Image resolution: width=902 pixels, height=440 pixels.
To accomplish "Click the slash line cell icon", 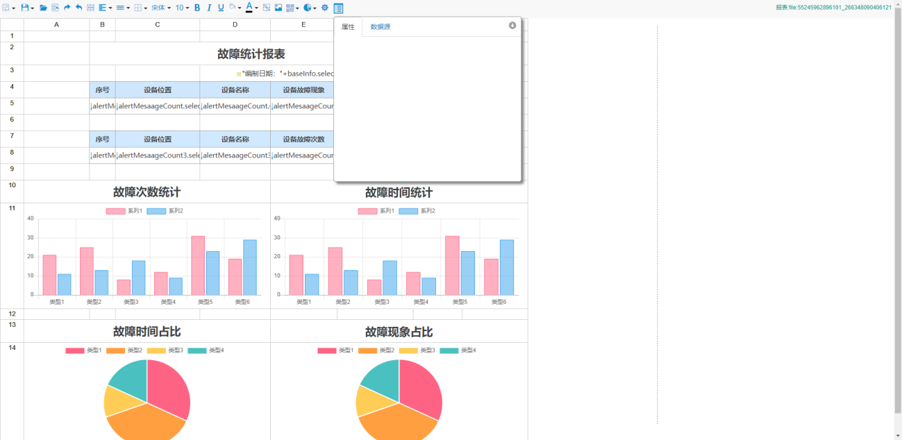I will tap(267, 8).
